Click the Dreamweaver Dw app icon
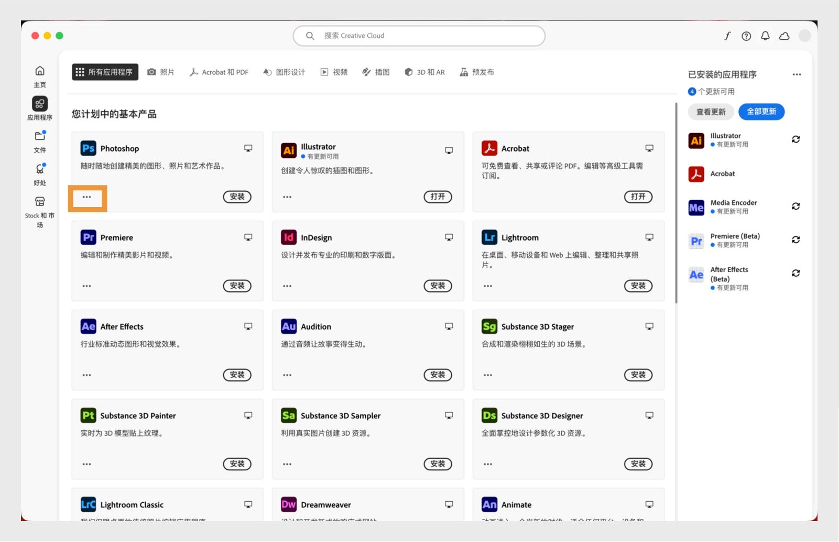Screen dimensions: 839x542 point(289,505)
